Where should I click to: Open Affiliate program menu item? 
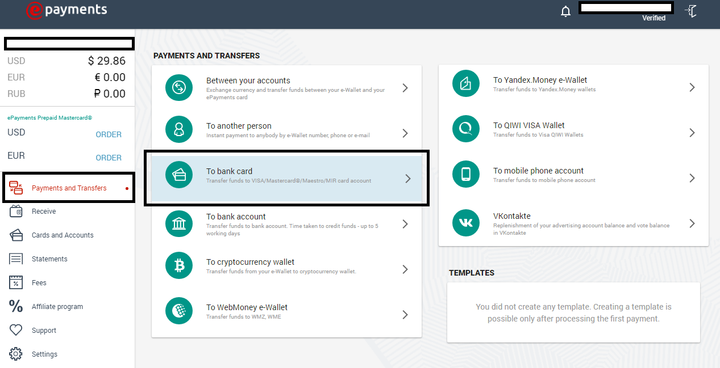tap(57, 307)
